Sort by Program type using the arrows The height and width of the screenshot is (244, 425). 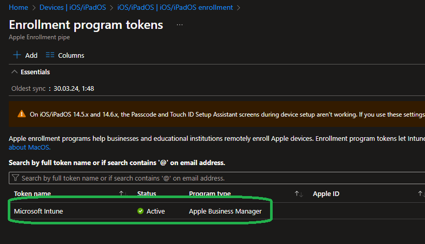(x=298, y=194)
